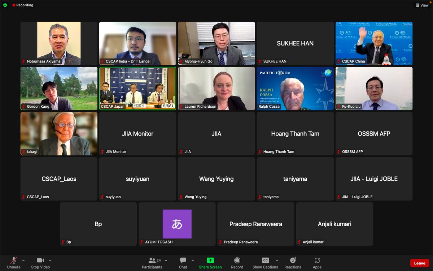Select Gordon Kang's video tile
433x271 pixels.
59,89
